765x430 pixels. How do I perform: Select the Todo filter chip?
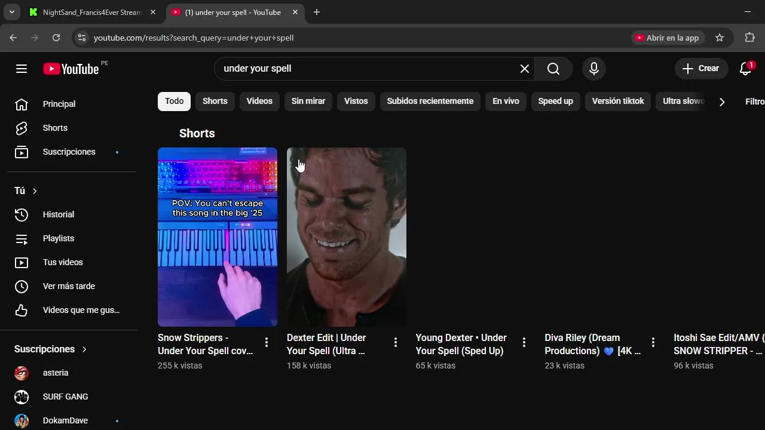(x=174, y=101)
